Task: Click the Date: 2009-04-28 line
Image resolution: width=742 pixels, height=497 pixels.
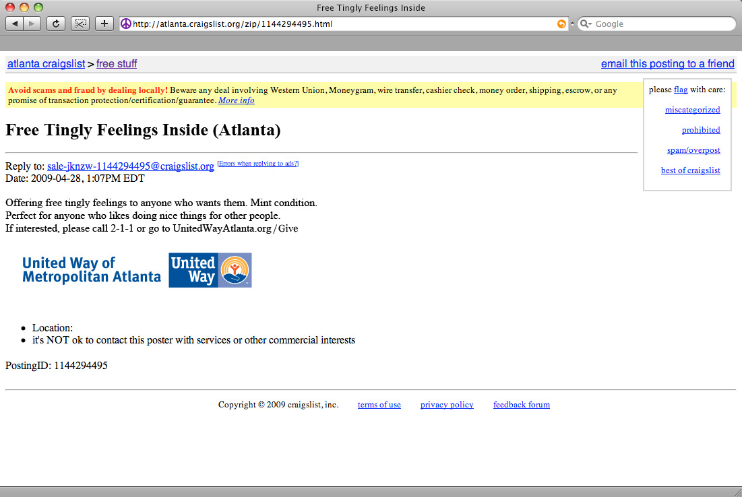Action: pyautogui.click(x=75, y=178)
